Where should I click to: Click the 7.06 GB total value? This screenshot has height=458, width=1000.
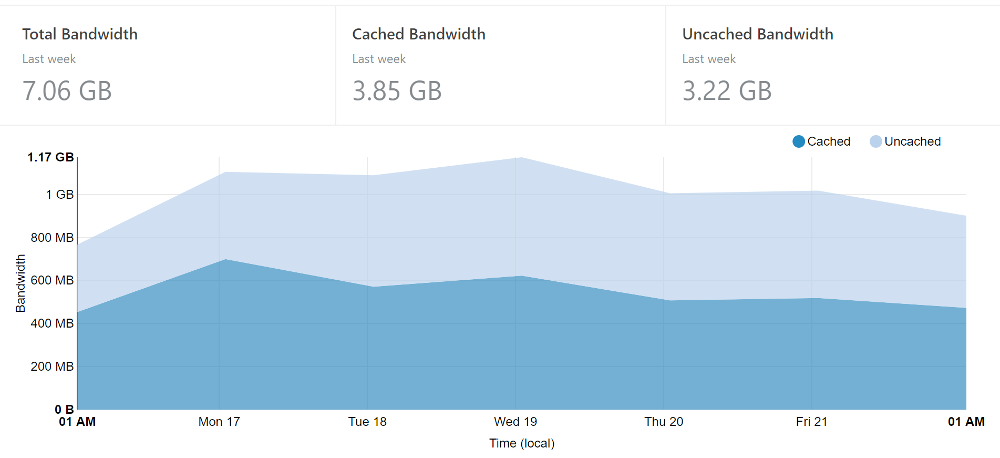67,91
